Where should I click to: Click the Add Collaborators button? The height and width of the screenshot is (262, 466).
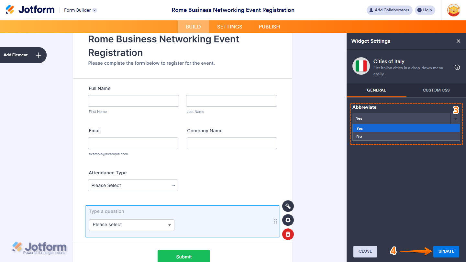click(389, 10)
